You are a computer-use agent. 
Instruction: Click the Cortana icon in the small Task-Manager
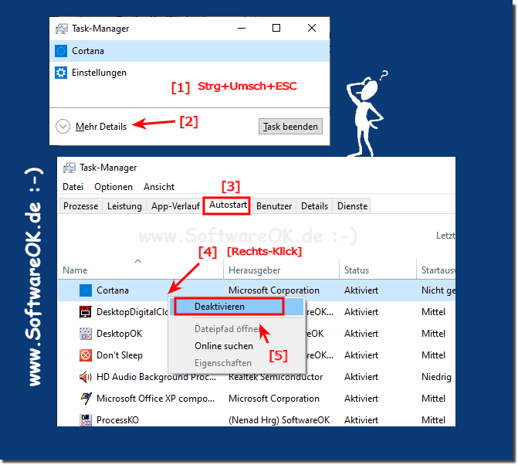[x=61, y=51]
